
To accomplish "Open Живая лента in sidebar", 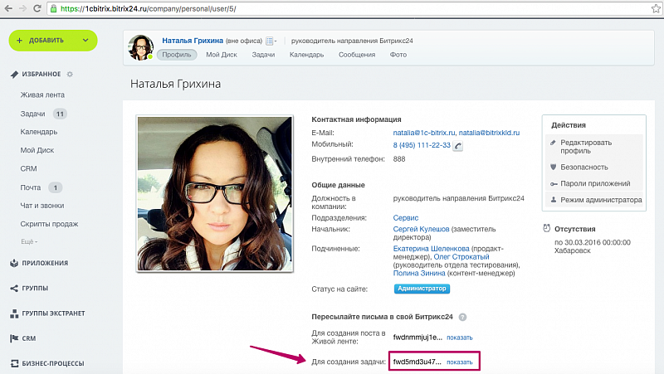I will click(x=42, y=95).
